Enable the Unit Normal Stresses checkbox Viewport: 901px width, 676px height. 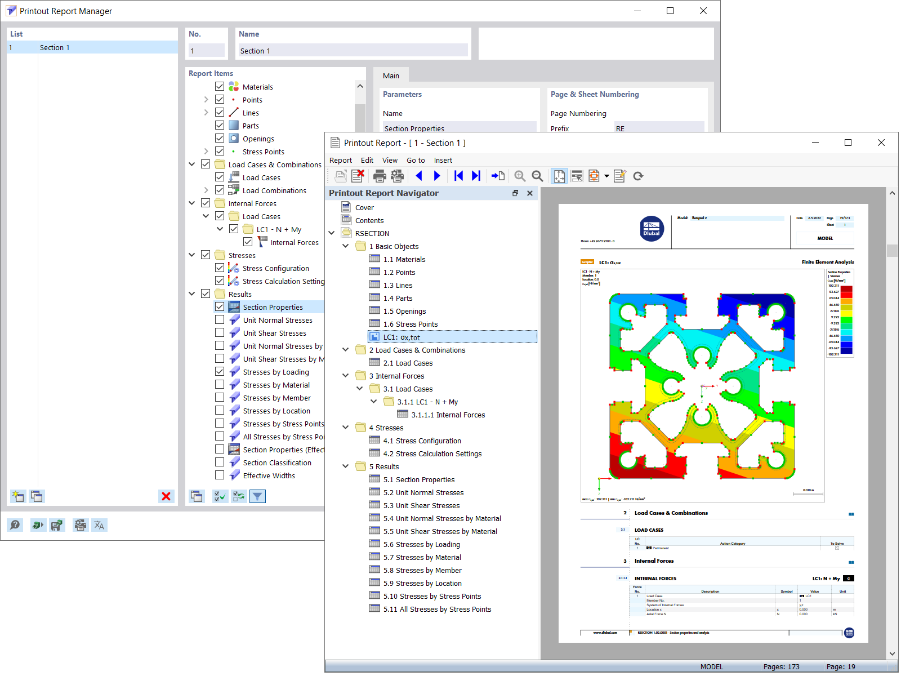(x=220, y=319)
